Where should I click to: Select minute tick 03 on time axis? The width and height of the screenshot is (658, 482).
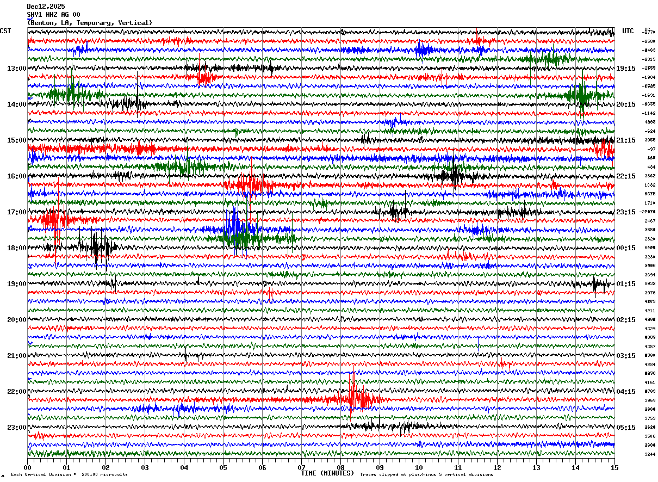click(145, 467)
